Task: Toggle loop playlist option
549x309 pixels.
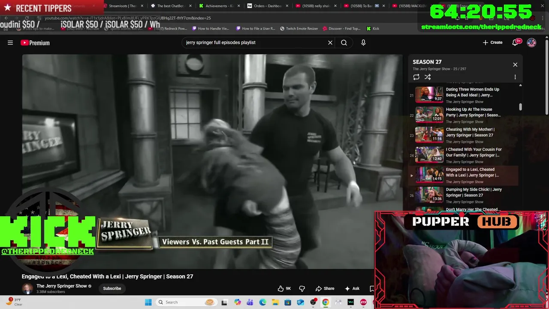Action: 416,77
